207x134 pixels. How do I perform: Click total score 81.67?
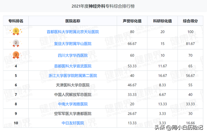tap(191, 44)
